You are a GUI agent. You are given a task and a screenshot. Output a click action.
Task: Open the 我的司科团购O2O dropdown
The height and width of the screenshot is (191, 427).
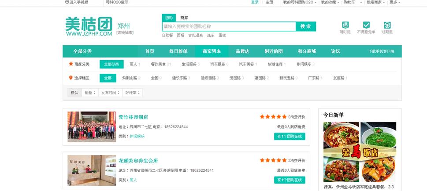coord(300,2)
